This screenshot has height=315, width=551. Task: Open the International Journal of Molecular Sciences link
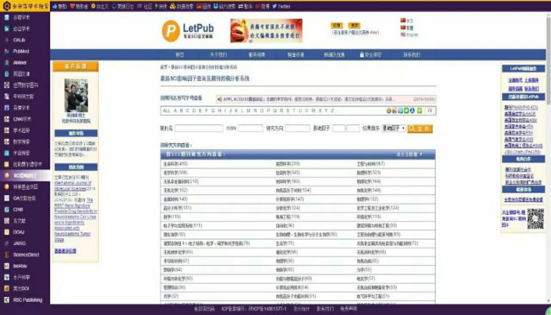click(x=72, y=186)
